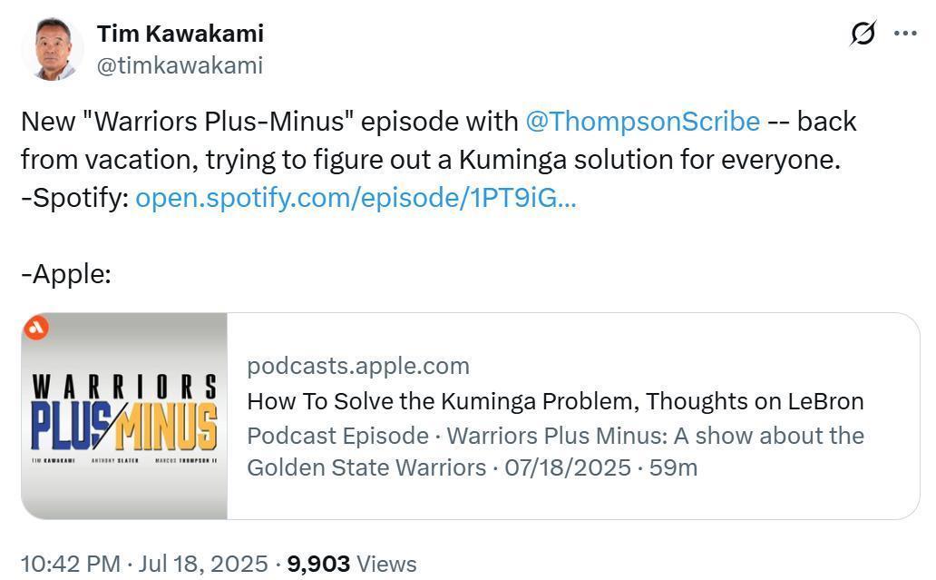Select the Jul 18, 2025 post date
This screenshot has height=580, width=936.
coord(203,564)
